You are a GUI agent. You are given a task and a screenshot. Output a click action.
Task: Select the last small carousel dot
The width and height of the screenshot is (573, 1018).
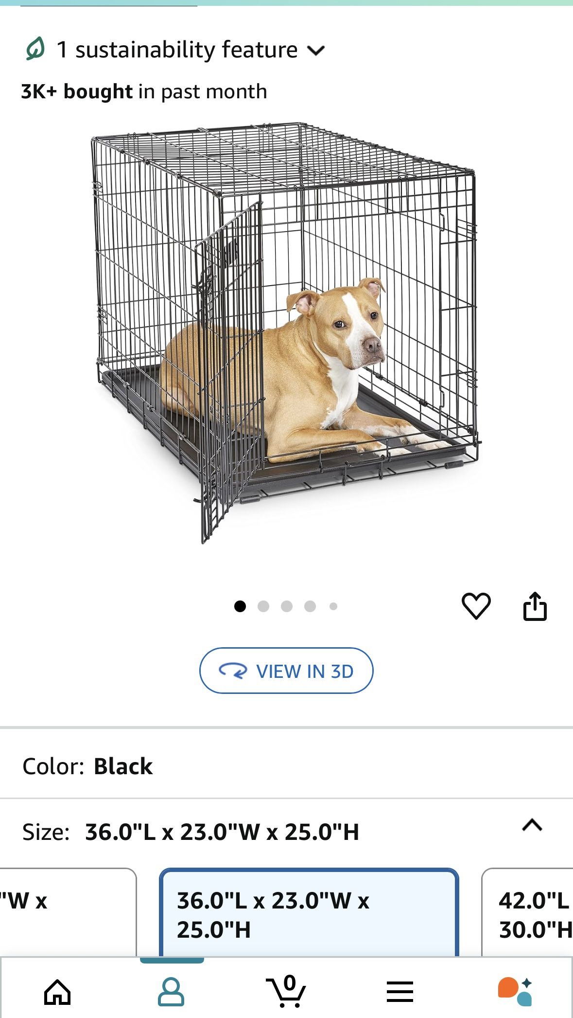click(x=333, y=606)
